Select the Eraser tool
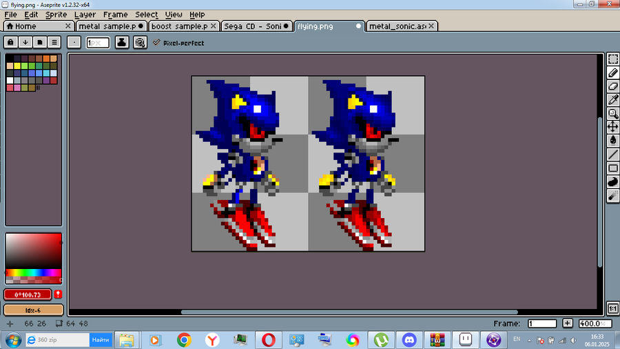620x349 pixels. point(613,86)
